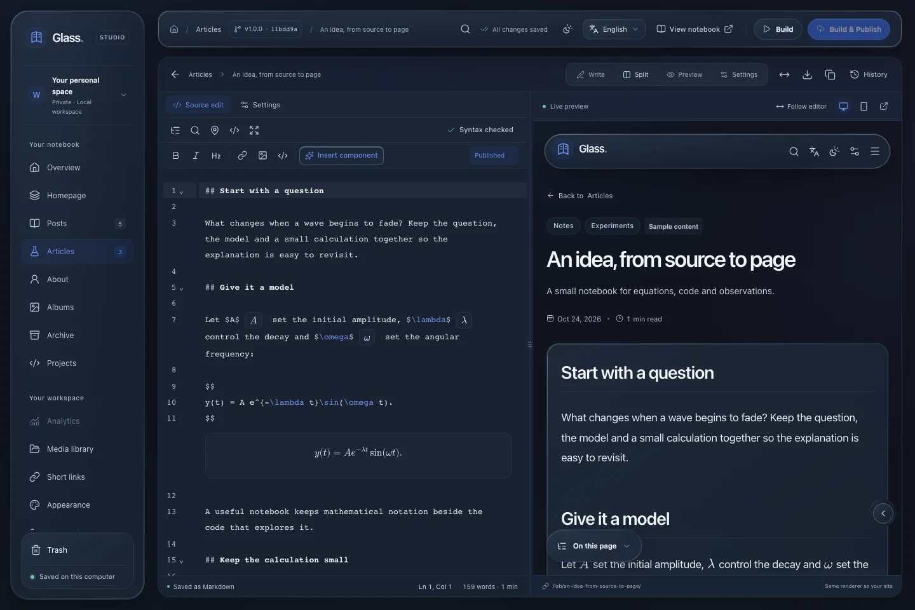Open the History panel

point(869,74)
